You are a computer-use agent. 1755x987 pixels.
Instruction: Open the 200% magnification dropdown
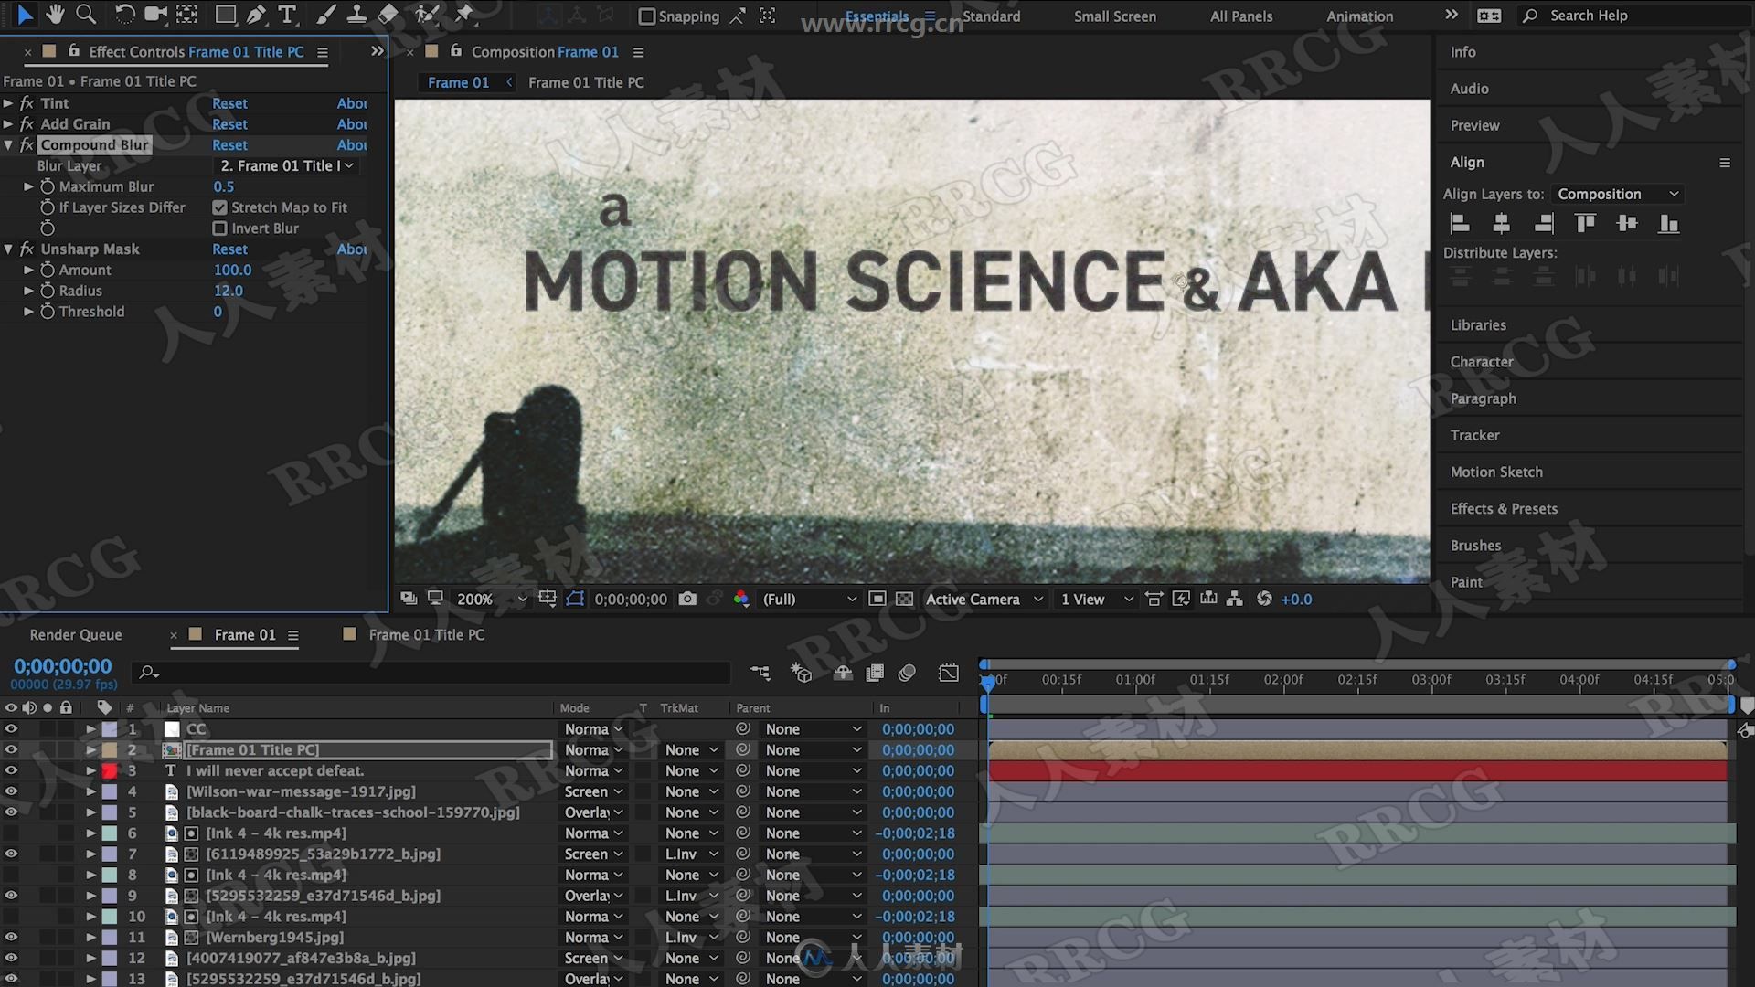(x=491, y=599)
